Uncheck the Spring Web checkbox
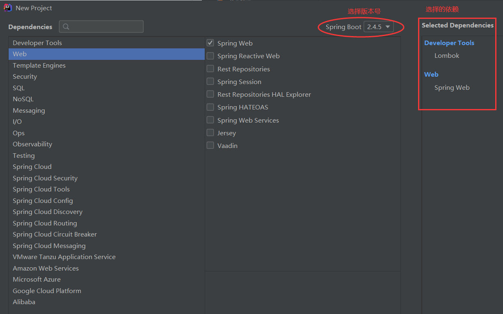503x314 pixels. coord(210,43)
